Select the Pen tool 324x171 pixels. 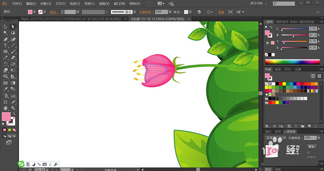tap(6, 39)
